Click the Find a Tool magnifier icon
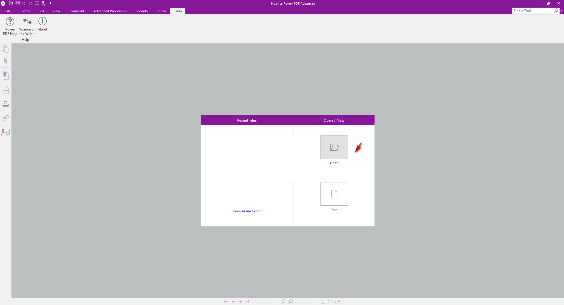 coord(556,11)
